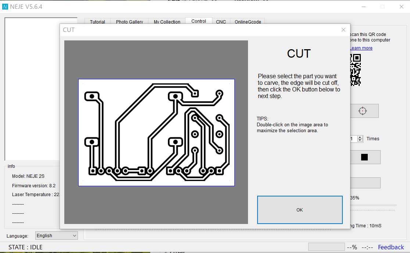Click the Times count input field
This screenshot has width=410, height=253.
coord(354,139)
